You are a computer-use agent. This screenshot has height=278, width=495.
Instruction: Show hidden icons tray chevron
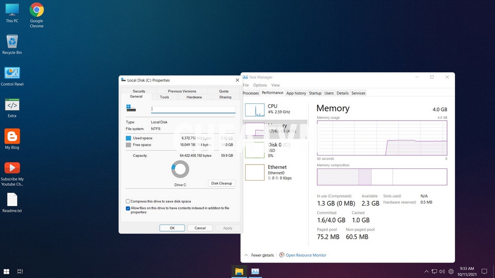pyautogui.click(x=426, y=271)
